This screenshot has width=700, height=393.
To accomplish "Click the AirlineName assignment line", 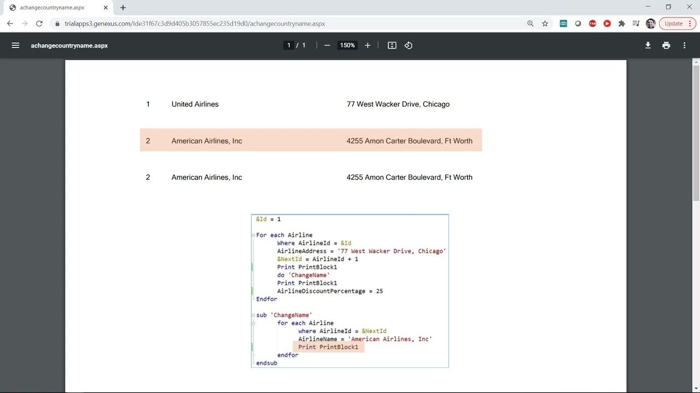I will [365, 339].
